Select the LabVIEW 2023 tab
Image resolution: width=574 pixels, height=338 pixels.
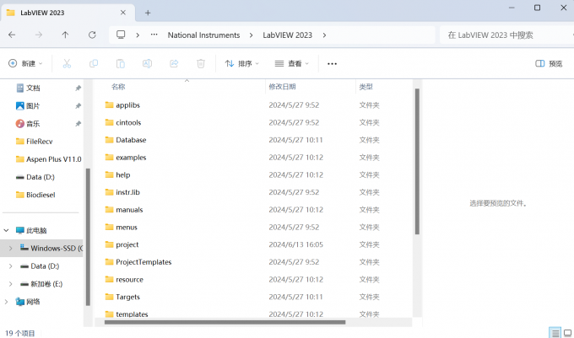point(68,13)
